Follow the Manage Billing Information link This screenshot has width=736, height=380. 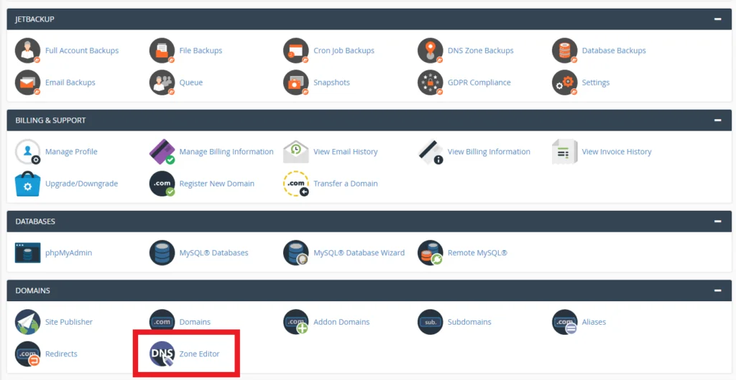click(226, 151)
